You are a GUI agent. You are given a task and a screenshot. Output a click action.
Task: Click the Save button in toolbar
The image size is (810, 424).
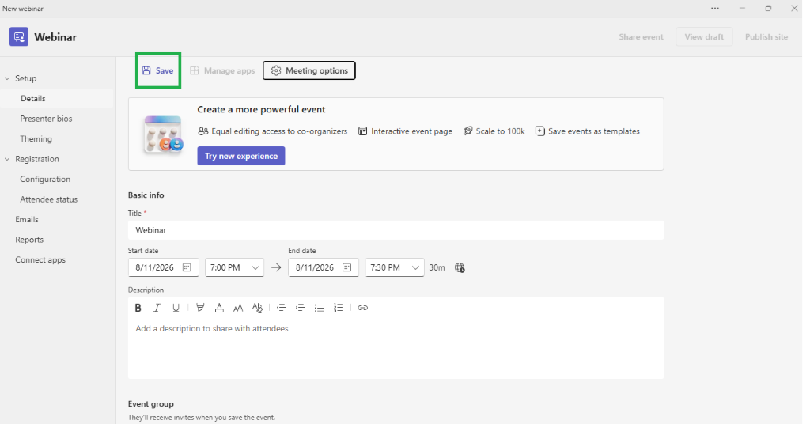click(158, 70)
